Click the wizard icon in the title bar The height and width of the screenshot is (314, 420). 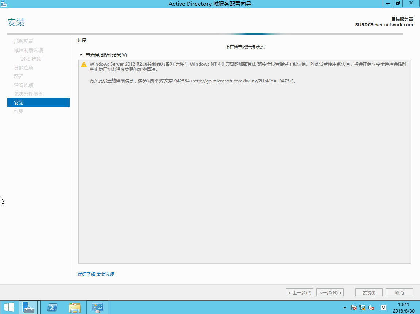coord(4,4)
